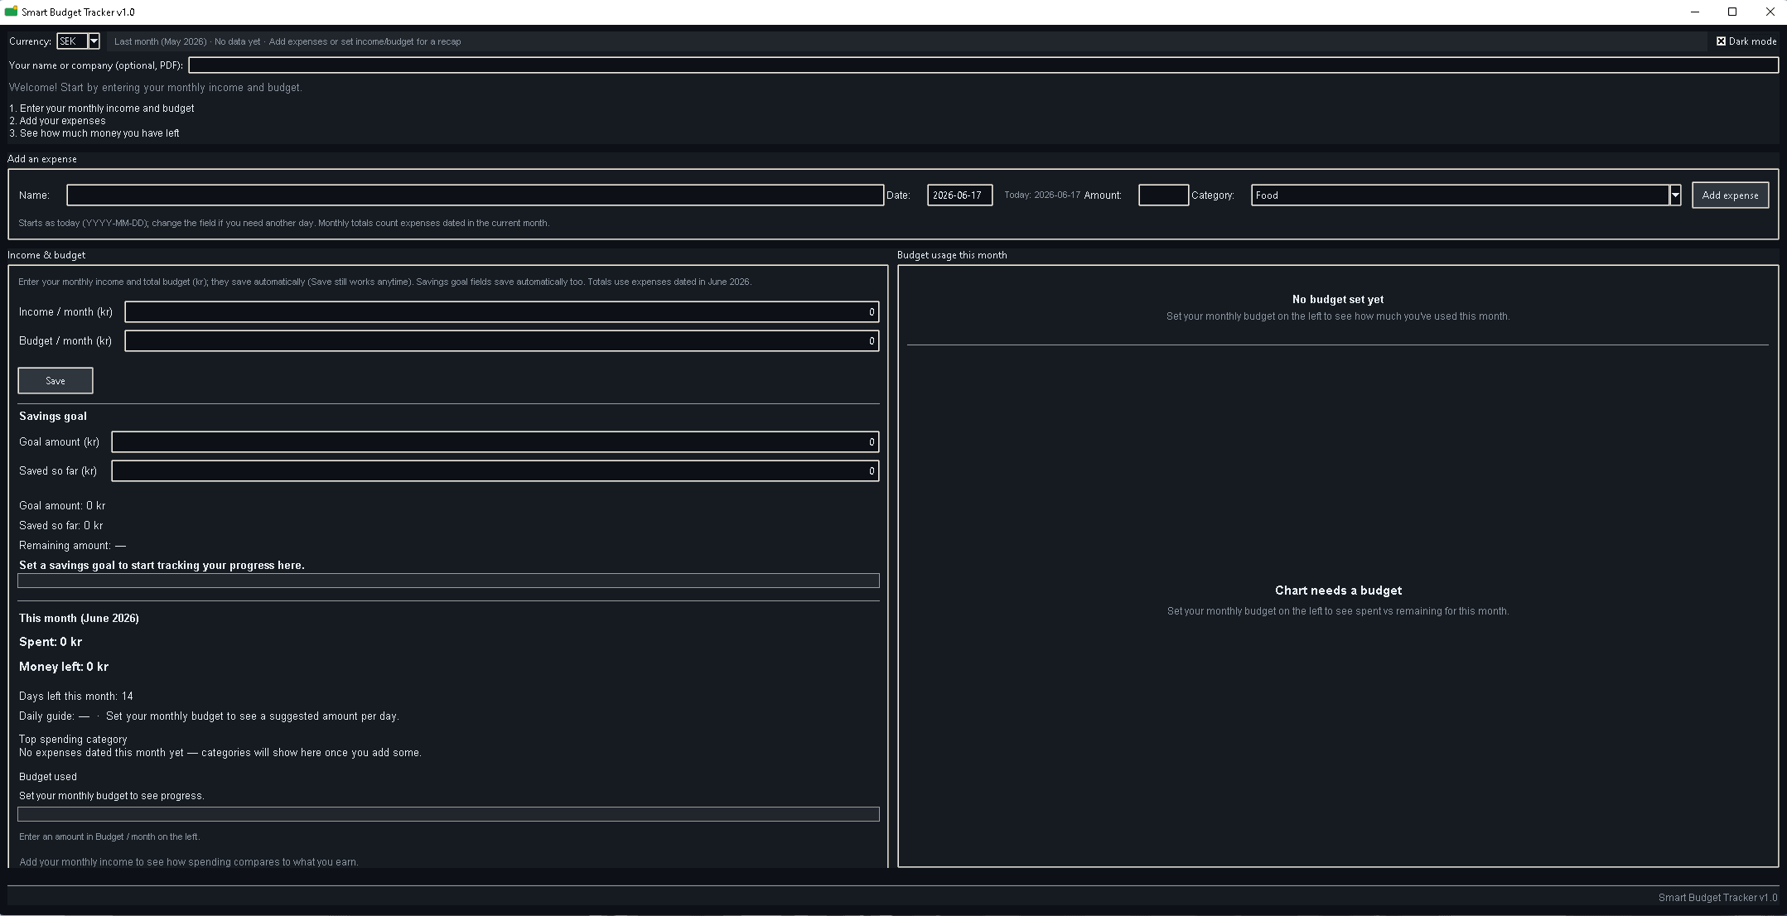Click '2. Add your expenses' instruction
Screen dimensions: 1787x916
58,121
